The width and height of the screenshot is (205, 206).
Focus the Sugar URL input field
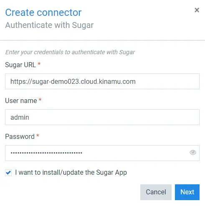click(102, 81)
